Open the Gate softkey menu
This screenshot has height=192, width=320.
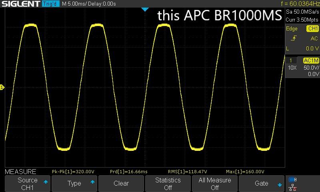262,184
